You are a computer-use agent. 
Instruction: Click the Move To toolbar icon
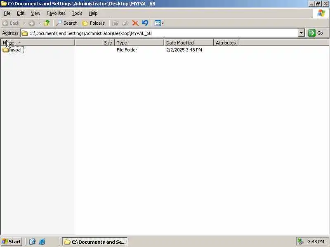click(115, 23)
